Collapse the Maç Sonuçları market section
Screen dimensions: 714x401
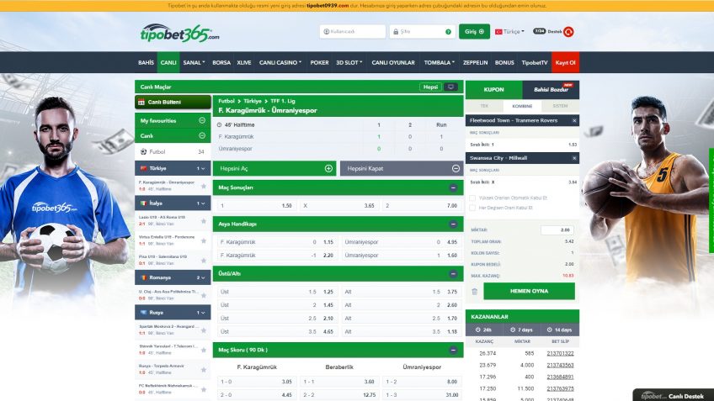coord(454,187)
